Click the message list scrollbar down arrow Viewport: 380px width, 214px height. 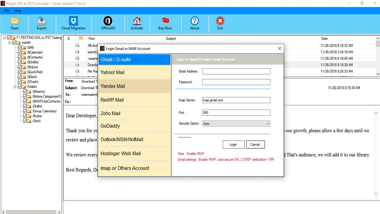pos(378,74)
